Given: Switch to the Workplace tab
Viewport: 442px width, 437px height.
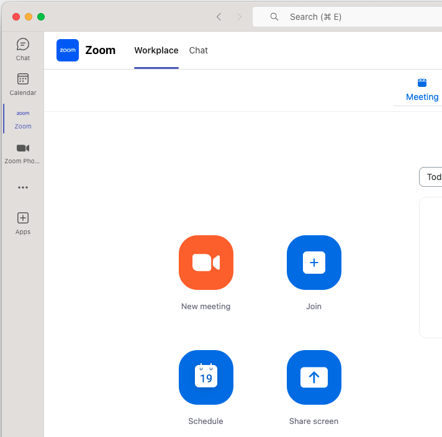Looking at the screenshot, I should (156, 51).
